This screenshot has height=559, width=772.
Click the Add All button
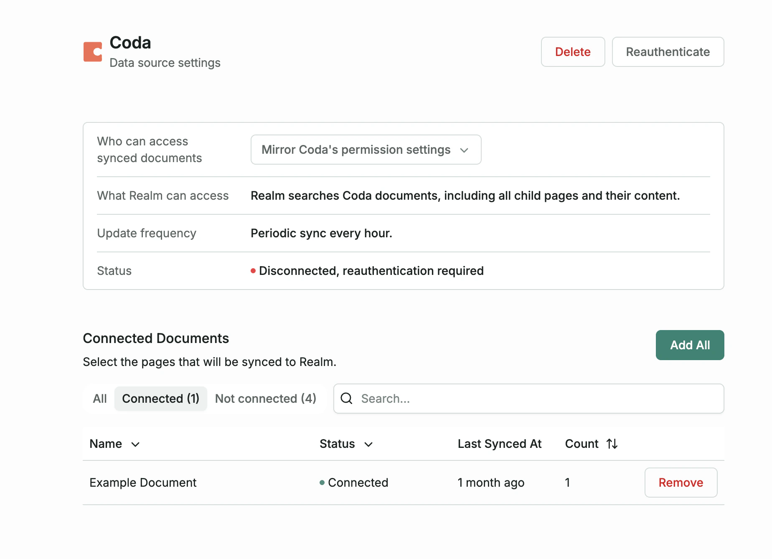pos(690,345)
